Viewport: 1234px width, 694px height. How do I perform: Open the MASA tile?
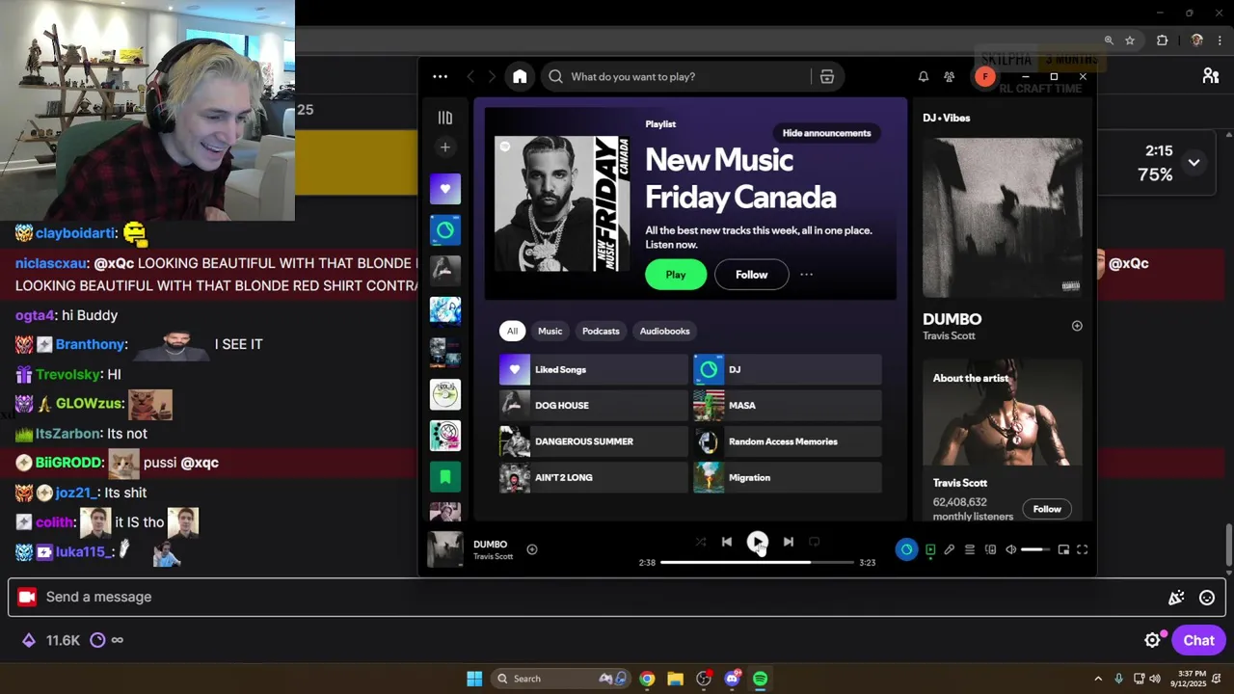[x=788, y=406]
